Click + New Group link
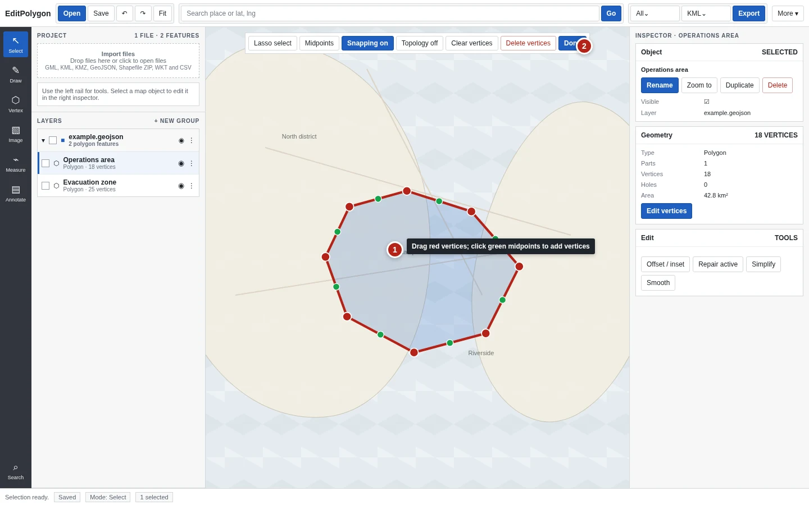The image size is (809, 505). (x=177, y=121)
